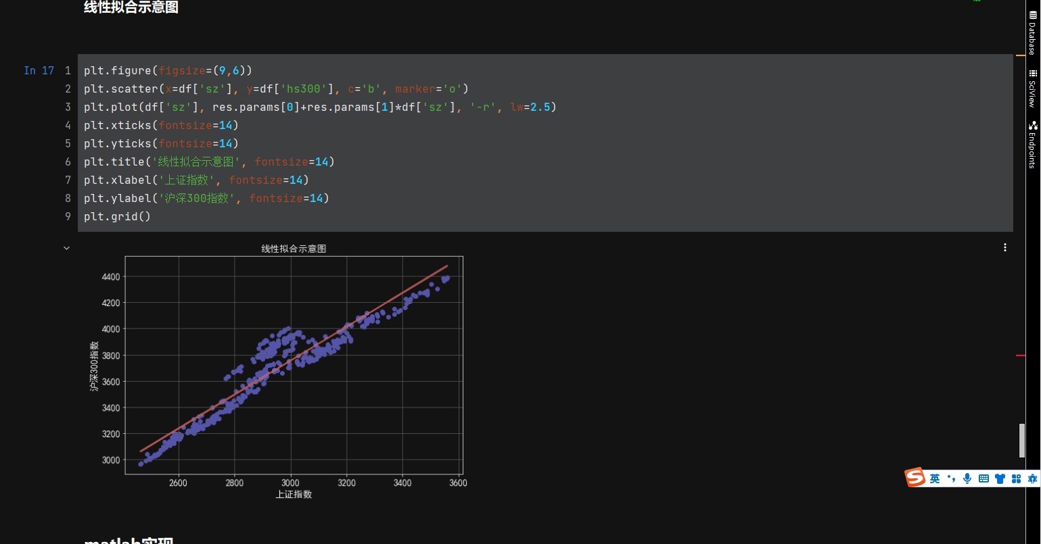Open the Database tool window tab
This screenshot has height=544, width=1041.
1033,32
